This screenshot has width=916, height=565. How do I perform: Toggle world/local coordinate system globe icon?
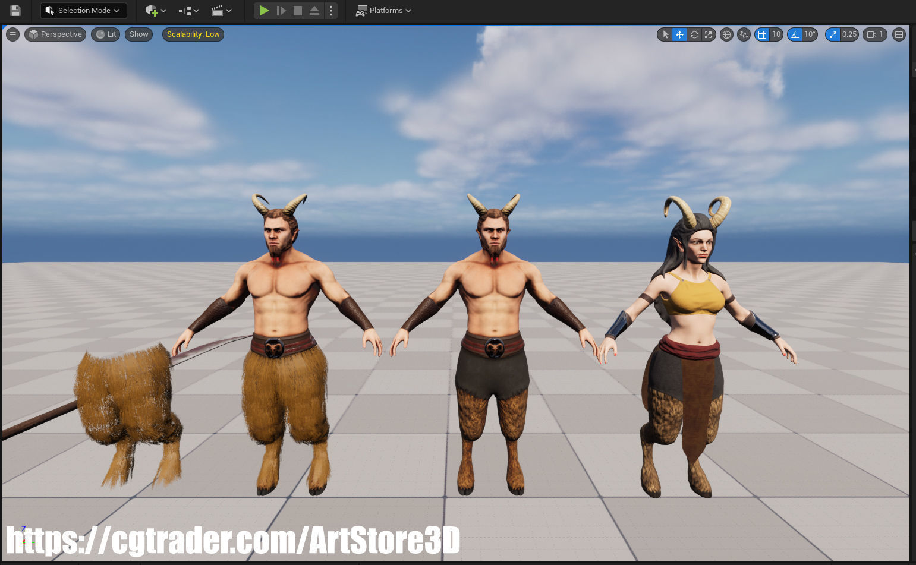click(x=726, y=34)
